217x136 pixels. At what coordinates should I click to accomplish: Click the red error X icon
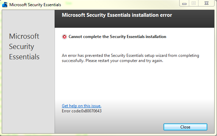click(x=64, y=37)
